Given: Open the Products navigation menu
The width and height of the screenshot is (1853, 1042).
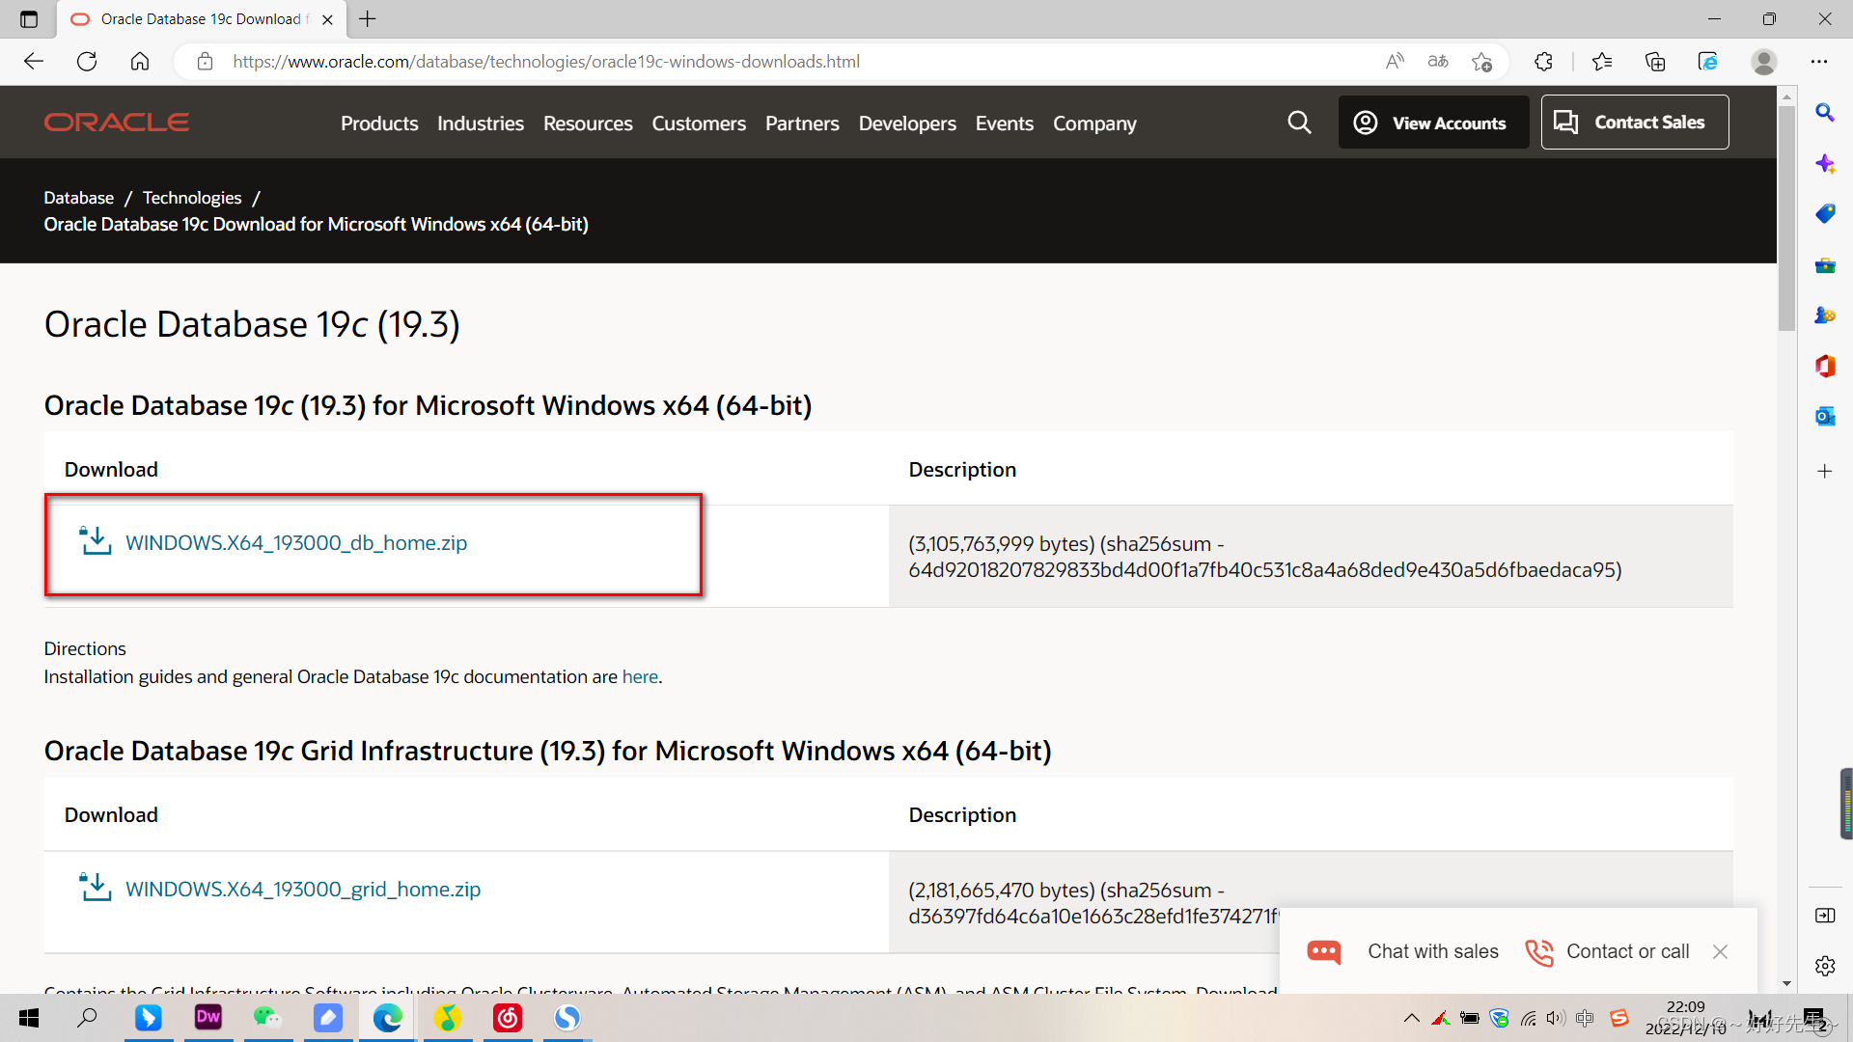Looking at the screenshot, I should (x=378, y=123).
